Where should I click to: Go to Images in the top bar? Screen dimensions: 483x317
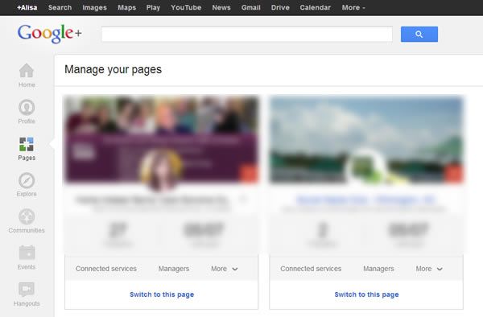pos(94,8)
